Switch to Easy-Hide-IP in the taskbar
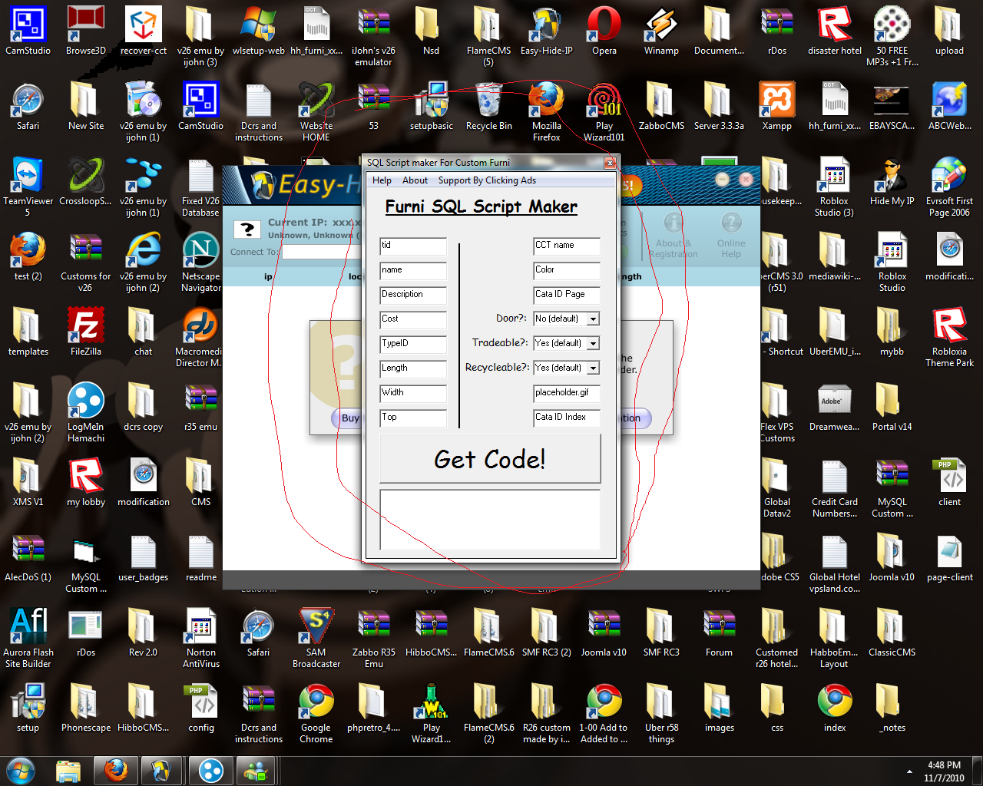 162,771
